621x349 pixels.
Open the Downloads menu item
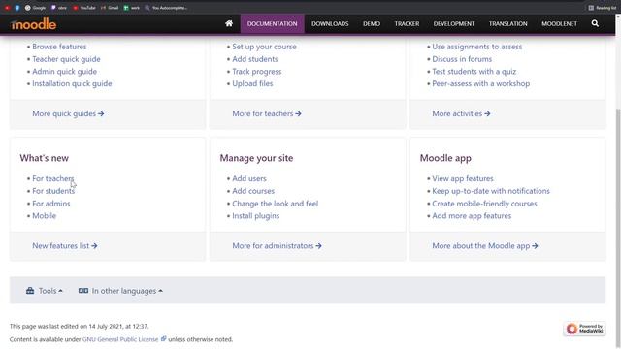pos(330,23)
